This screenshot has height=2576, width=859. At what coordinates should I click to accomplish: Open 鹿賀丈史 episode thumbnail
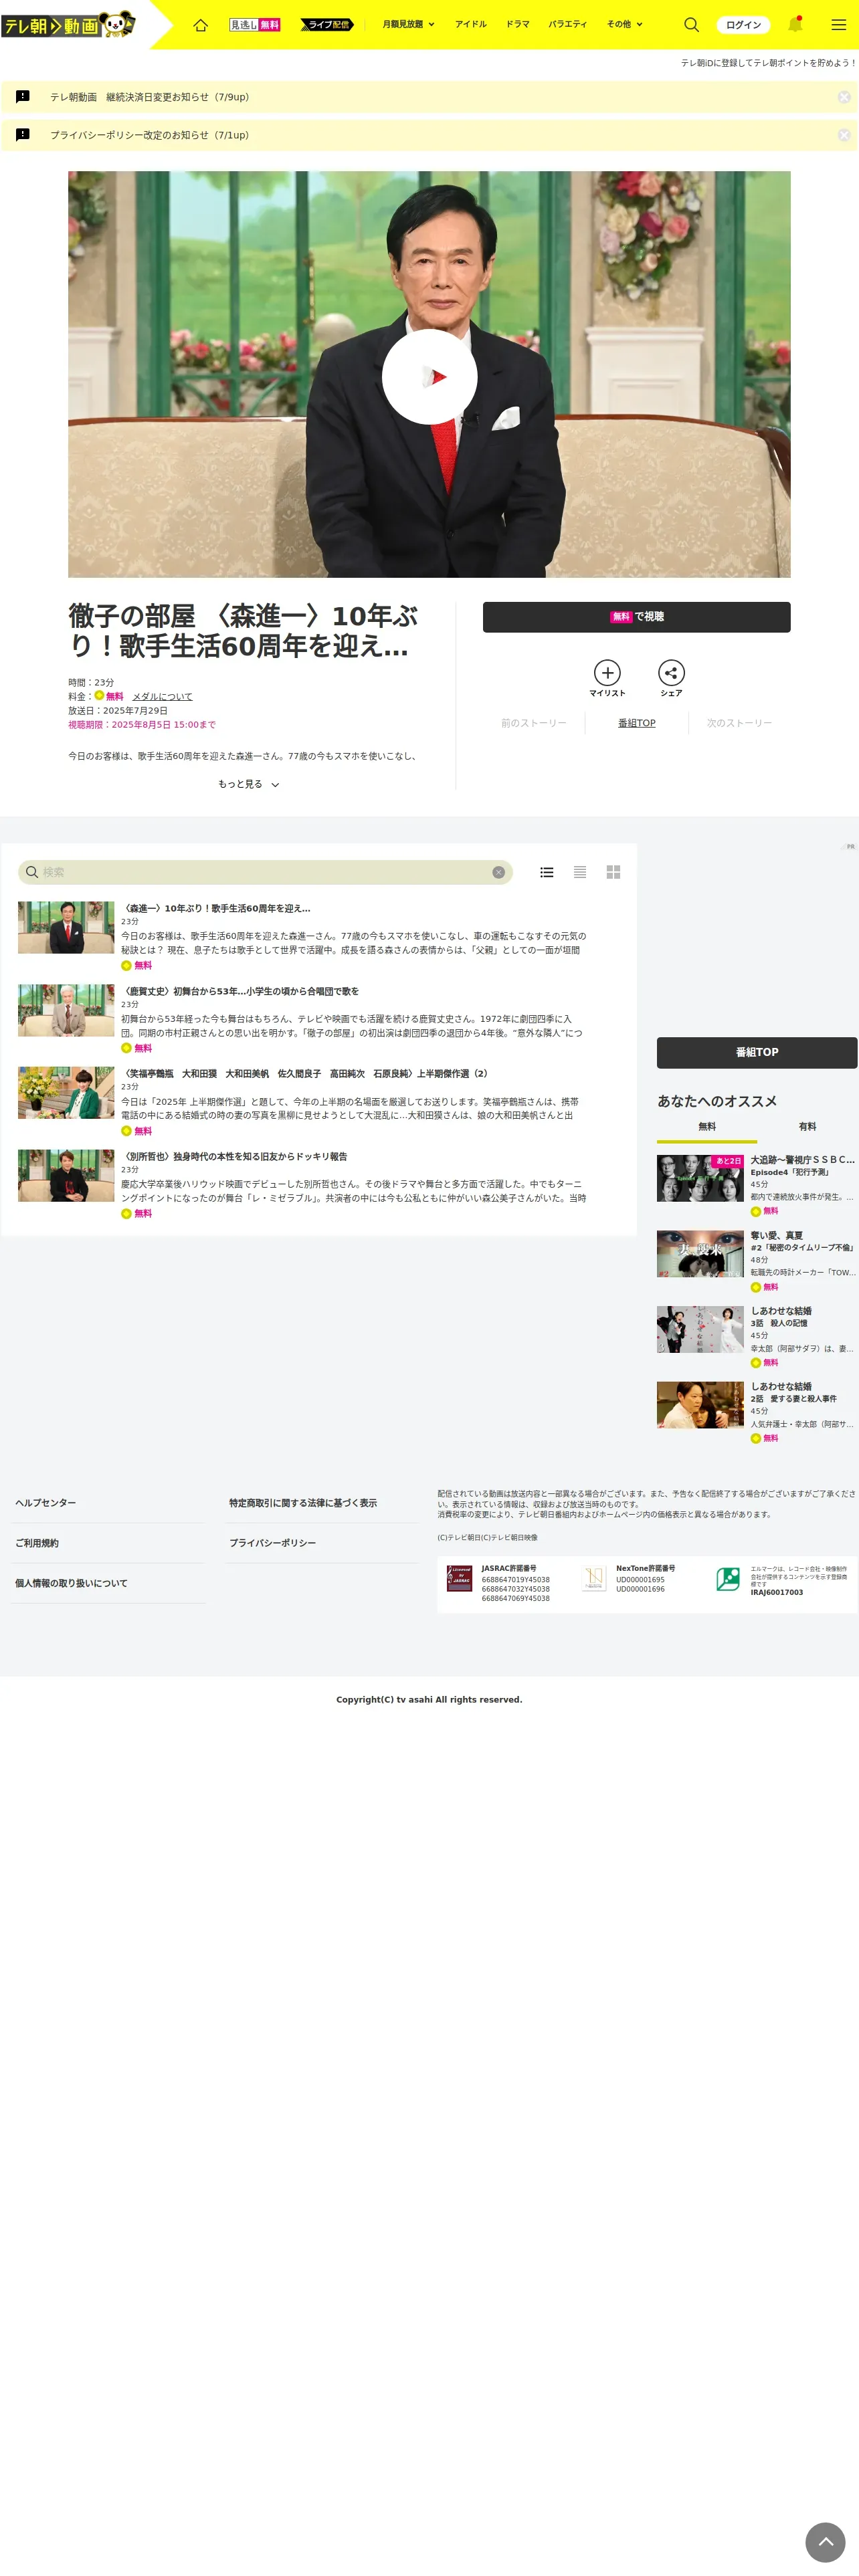pos(66,1010)
